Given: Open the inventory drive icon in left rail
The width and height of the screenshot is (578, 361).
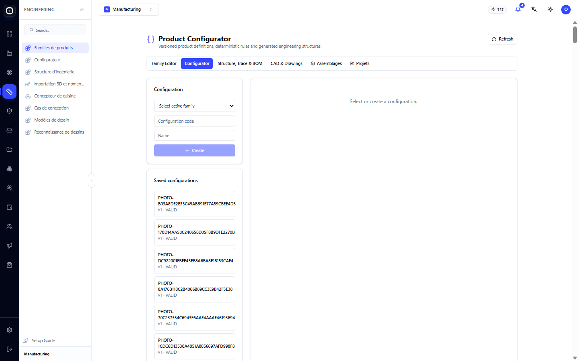Looking at the screenshot, I should coord(10,130).
